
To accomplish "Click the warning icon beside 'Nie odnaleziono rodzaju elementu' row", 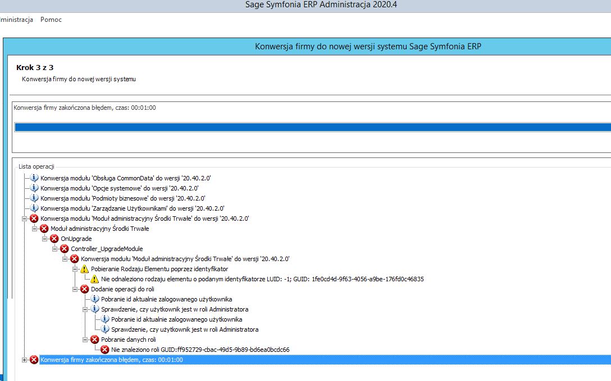I will click(x=95, y=279).
